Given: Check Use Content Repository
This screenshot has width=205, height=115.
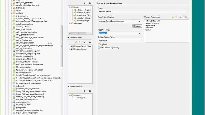Looking at the screenshot, I should [x=99, y=48].
